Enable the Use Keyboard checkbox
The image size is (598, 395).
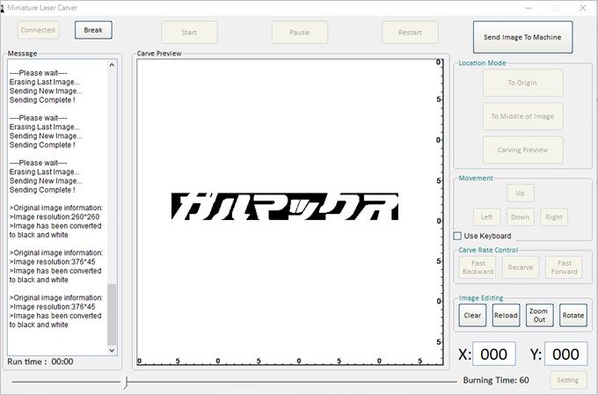pyautogui.click(x=457, y=236)
